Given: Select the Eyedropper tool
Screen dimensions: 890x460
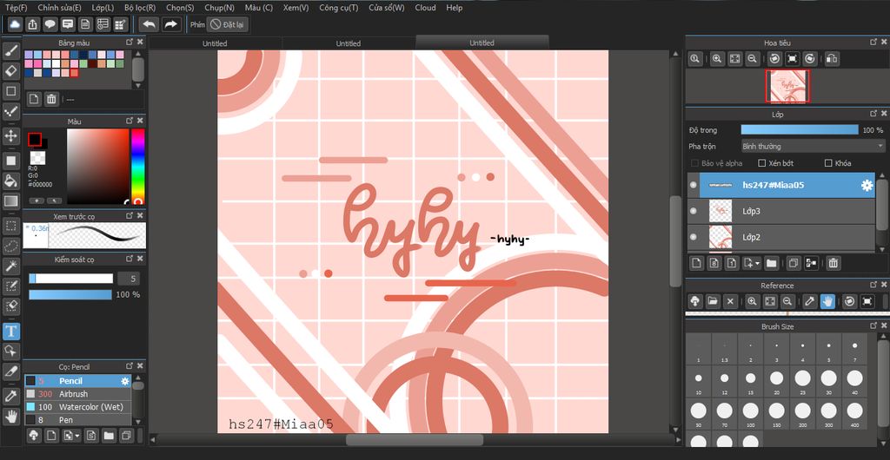Looking at the screenshot, I should coord(11,397).
